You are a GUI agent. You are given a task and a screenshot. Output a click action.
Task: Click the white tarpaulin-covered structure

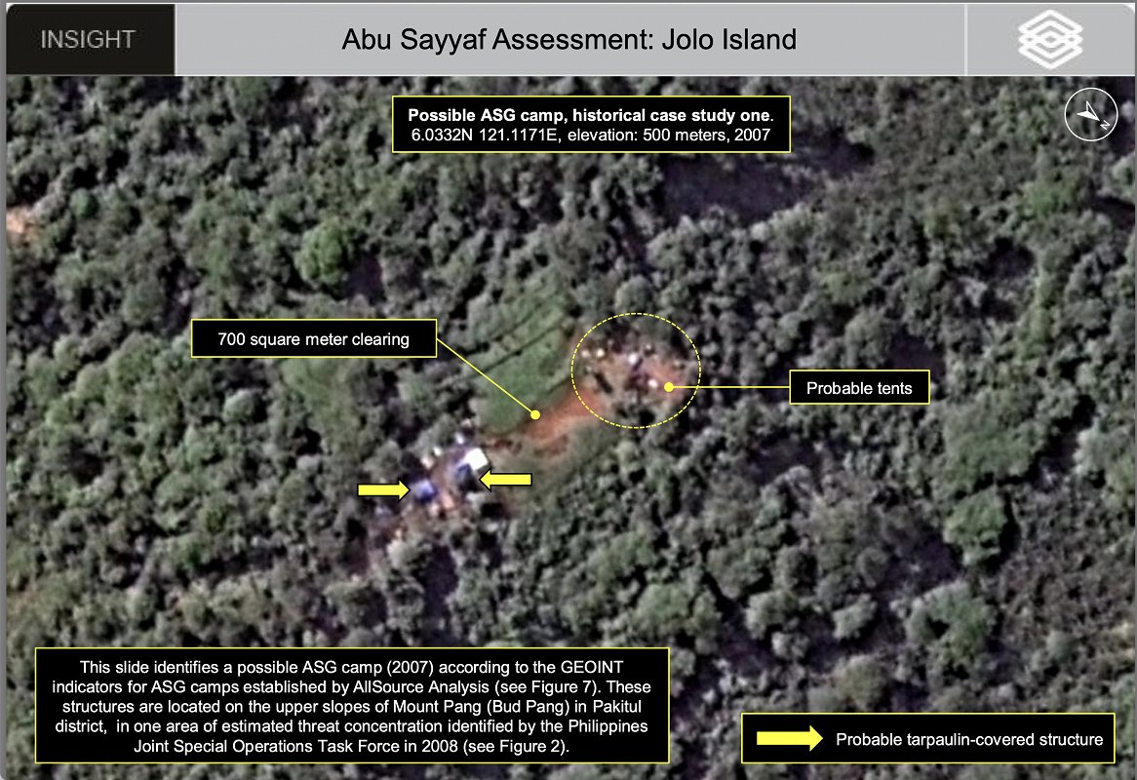475,459
